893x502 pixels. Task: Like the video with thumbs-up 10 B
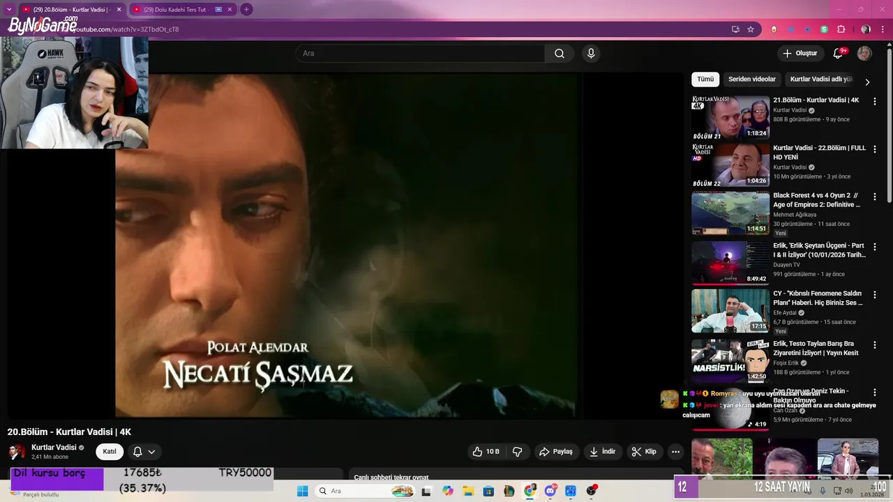click(x=486, y=452)
